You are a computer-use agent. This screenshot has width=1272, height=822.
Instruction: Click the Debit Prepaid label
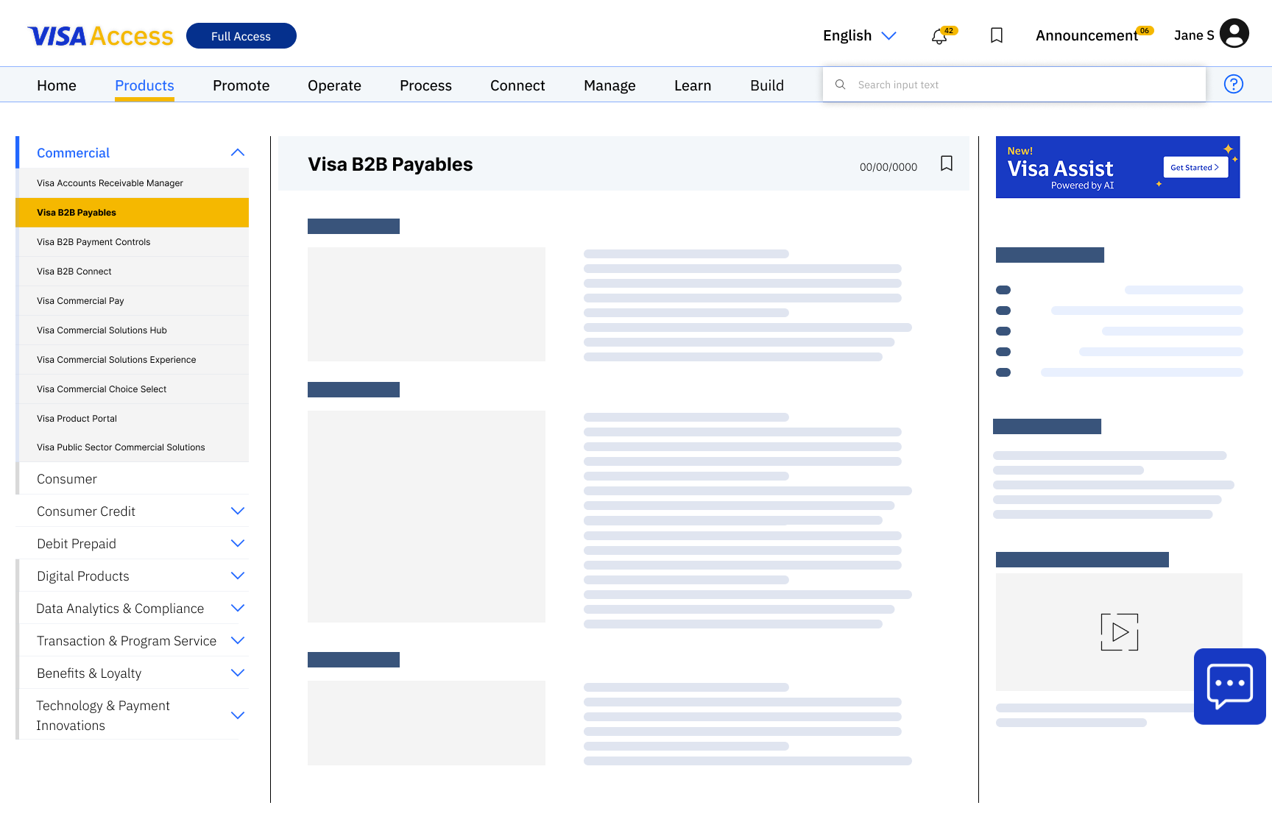(x=77, y=544)
